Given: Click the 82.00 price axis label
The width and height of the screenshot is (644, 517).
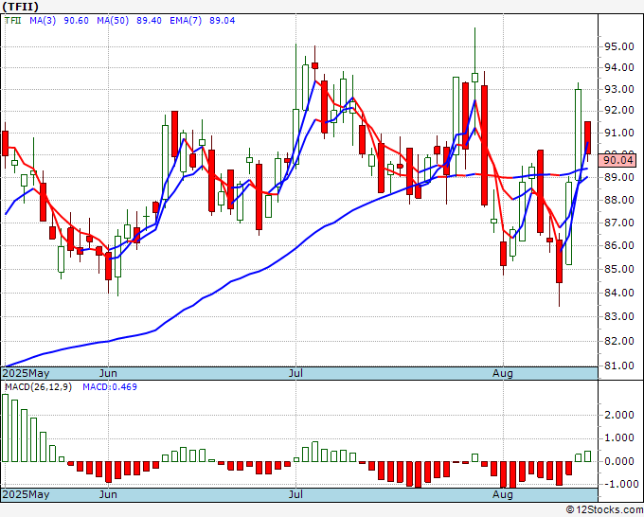Looking at the screenshot, I should pos(618,341).
